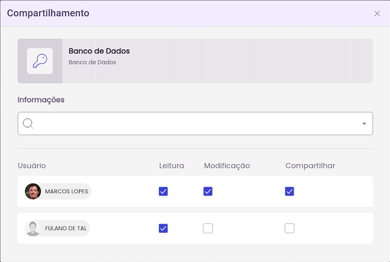The image size is (390, 262).
Task: Select the MARCOS LOPES user name
Action: pos(66,191)
